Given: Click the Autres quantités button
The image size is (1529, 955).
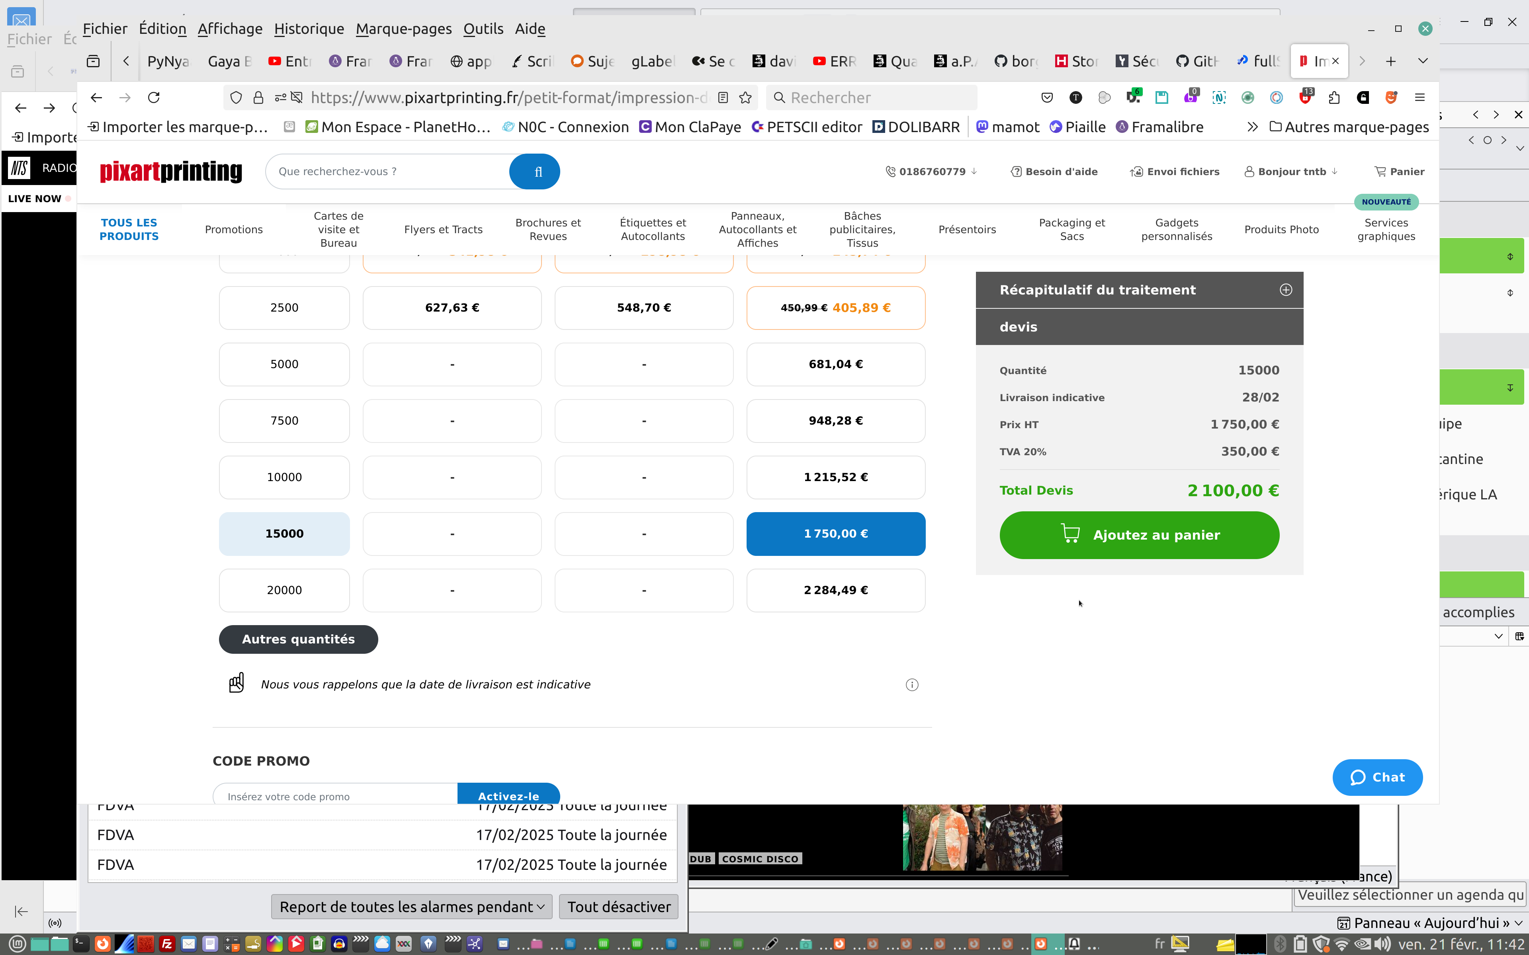Looking at the screenshot, I should pos(298,639).
